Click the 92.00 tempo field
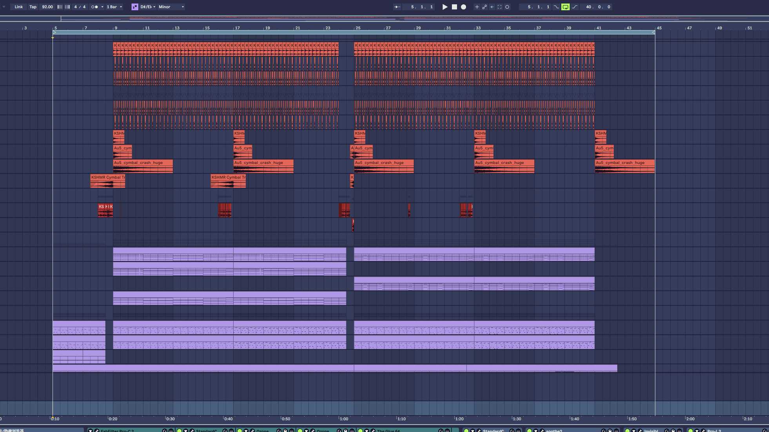This screenshot has height=432, width=769. coord(47,7)
